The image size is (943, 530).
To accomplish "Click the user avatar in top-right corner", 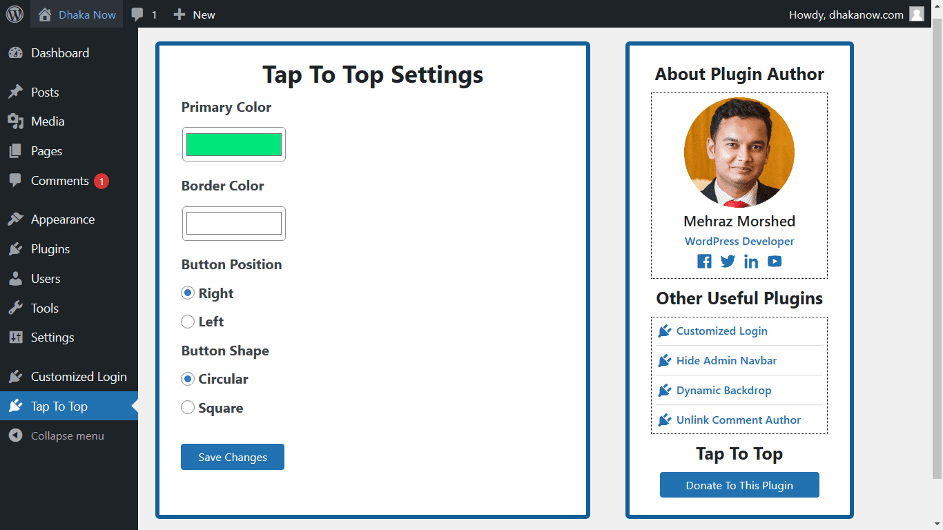I will [x=917, y=14].
